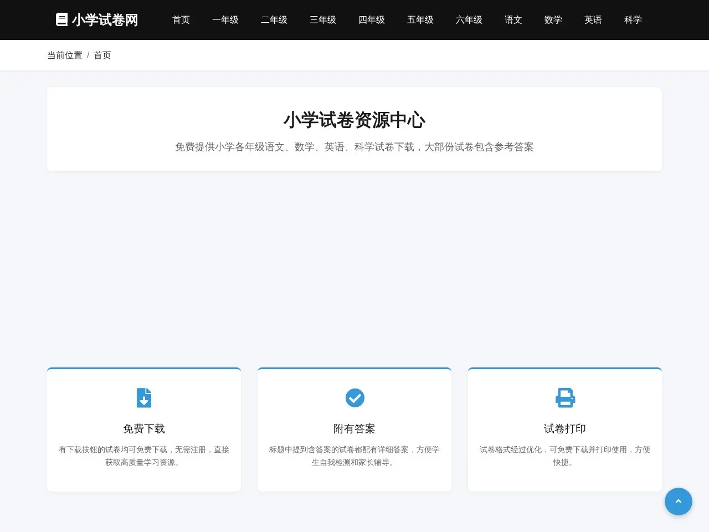The image size is (709, 532).
Task: Click the blue printer icon
Action: tap(564, 397)
